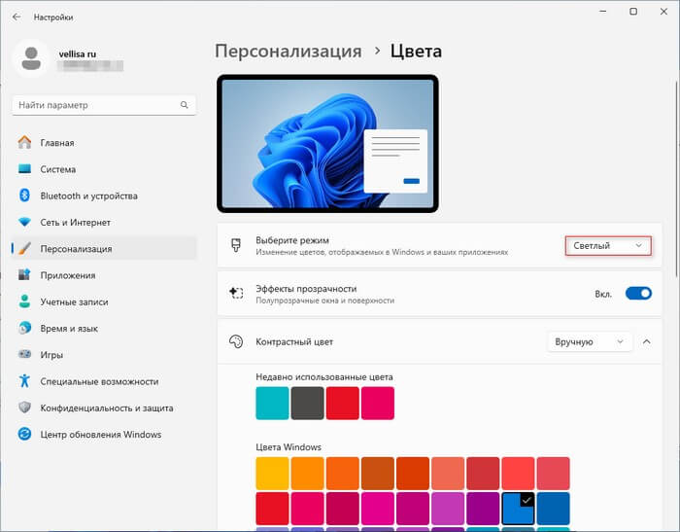
Task: Click the Games controller icon
Action: coord(25,355)
